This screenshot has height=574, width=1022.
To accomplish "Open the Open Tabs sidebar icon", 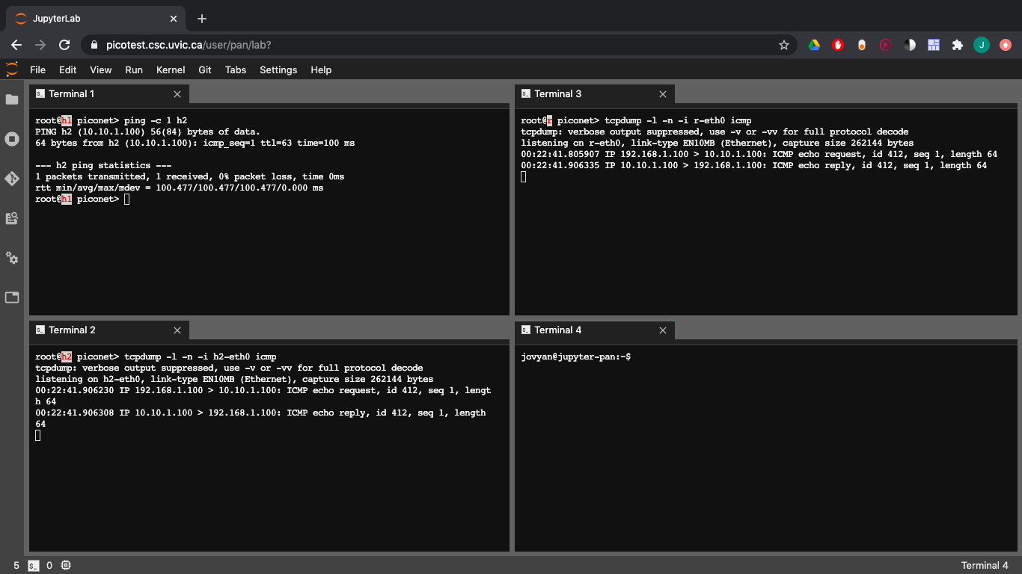I will [x=12, y=297].
